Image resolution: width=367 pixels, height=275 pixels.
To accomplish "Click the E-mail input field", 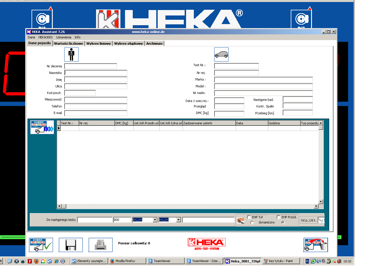I will 96,113.
